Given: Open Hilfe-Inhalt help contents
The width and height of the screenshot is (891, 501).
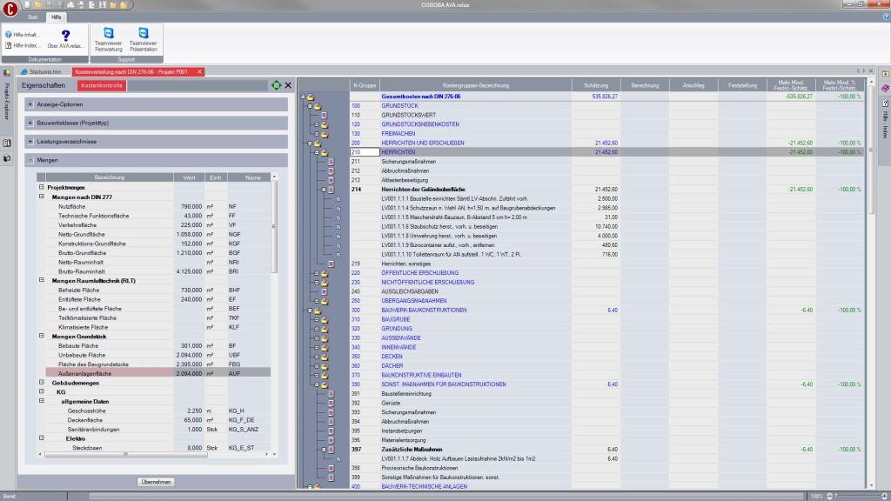Looking at the screenshot, I should 23,35.
